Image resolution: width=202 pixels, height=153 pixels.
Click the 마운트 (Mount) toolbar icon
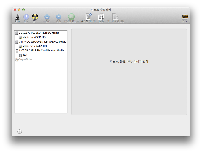click(x=47, y=17)
